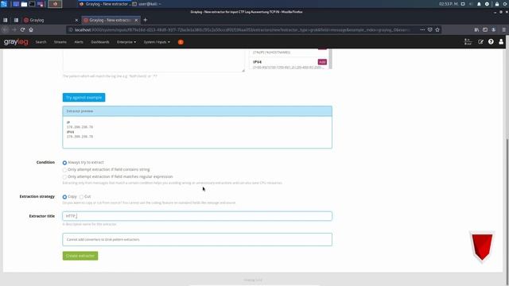
Task: Click the Firefox taskbar entry in top panel
Action: coord(105,4)
